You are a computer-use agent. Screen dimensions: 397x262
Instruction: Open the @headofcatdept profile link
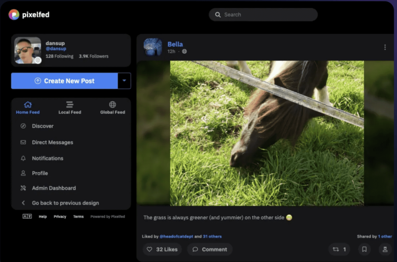click(x=176, y=236)
